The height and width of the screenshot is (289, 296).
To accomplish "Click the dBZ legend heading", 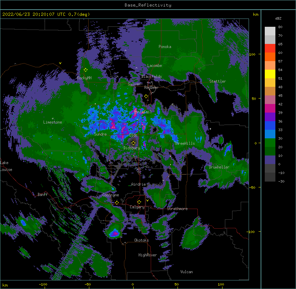I will pos(278,19).
